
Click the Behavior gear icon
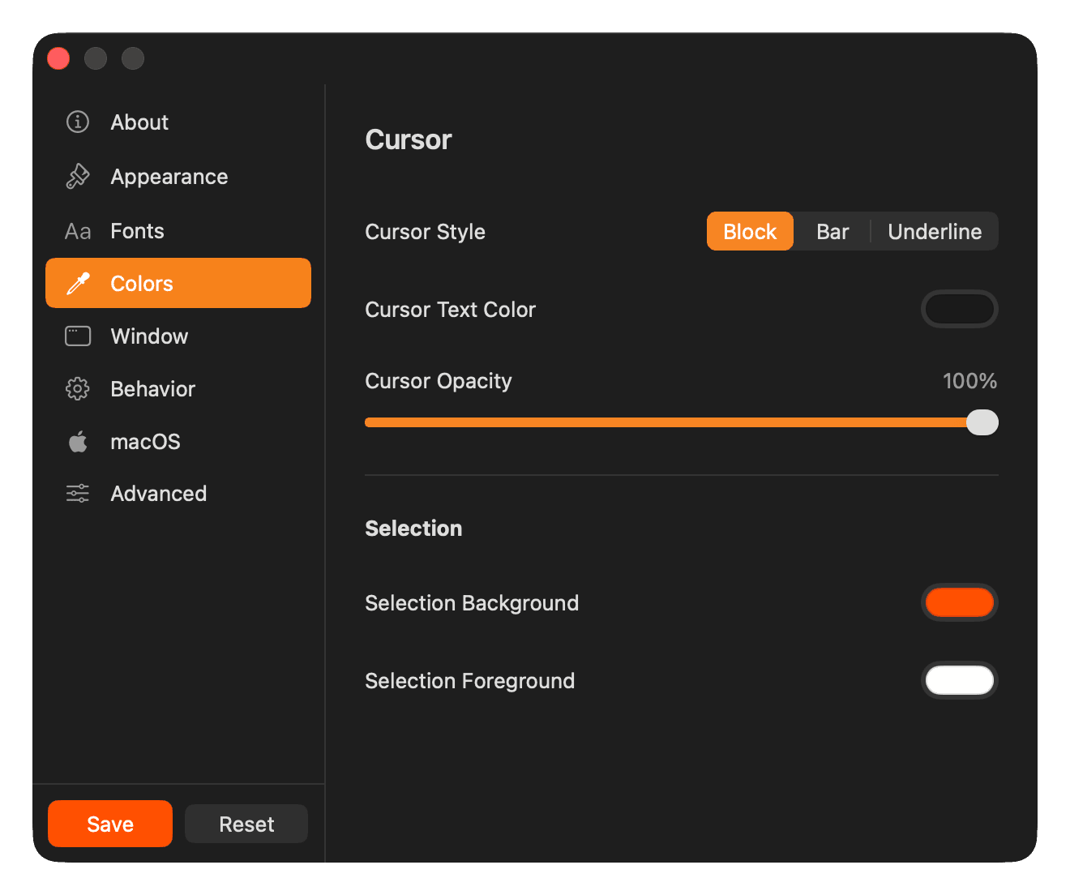coord(77,388)
